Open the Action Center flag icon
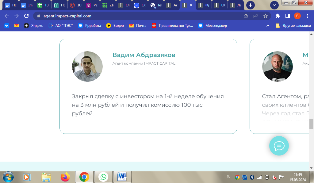 coord(281,177)
